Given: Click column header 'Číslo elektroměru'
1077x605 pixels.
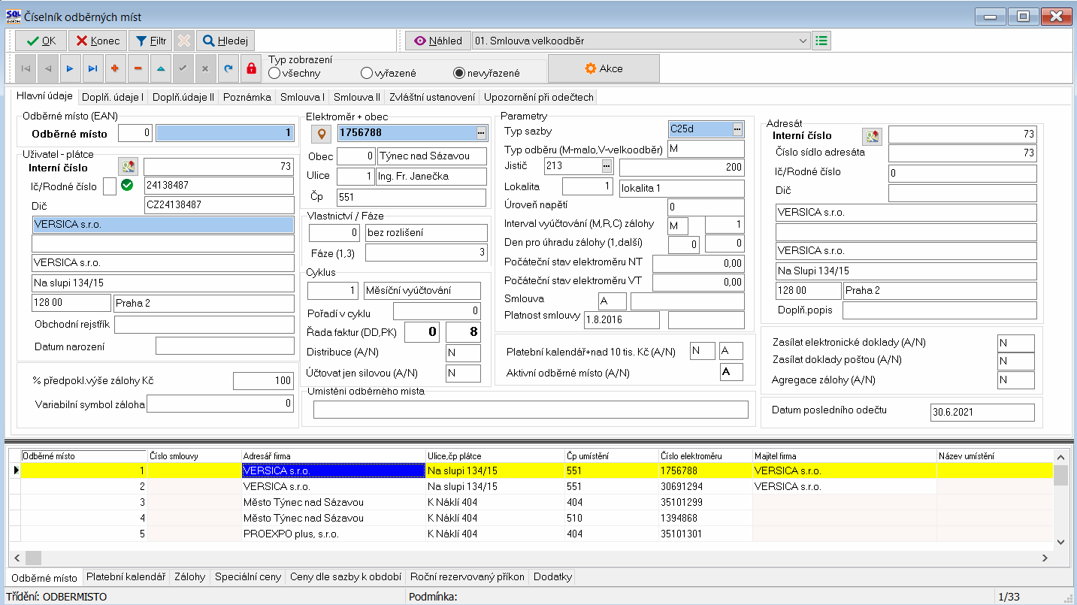Looking at the screenshot, I should [x=705, y=455].
